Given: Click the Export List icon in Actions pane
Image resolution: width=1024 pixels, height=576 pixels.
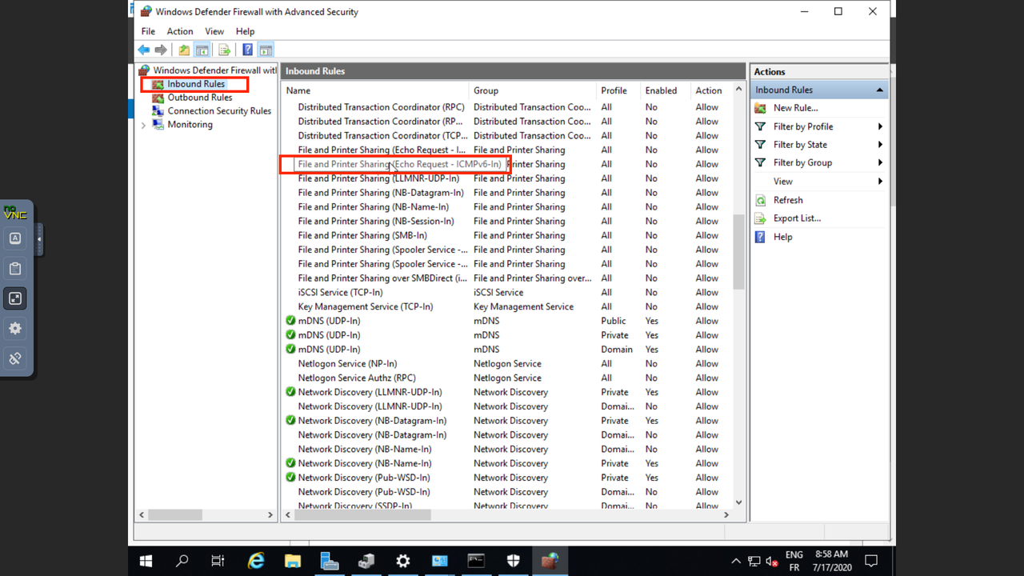Looking at the screenshot, I should click(761, 218).
